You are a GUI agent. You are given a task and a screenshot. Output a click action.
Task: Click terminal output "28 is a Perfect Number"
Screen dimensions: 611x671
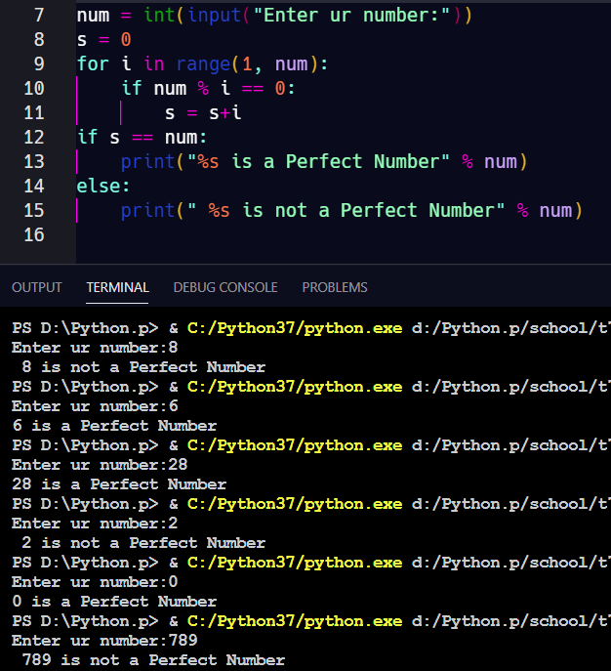119,484
